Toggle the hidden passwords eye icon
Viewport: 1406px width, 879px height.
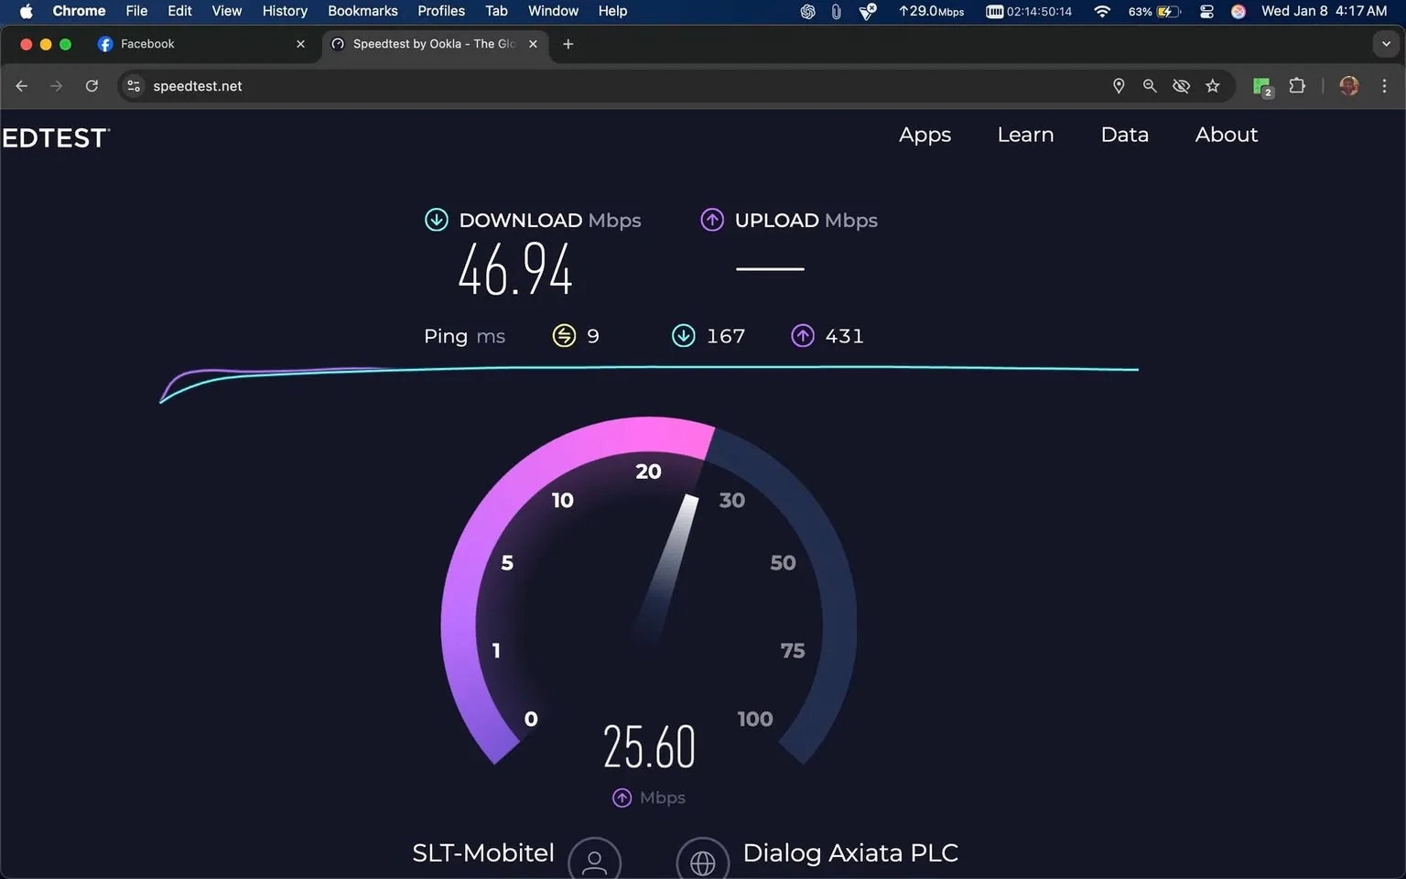pos(1181,85)
